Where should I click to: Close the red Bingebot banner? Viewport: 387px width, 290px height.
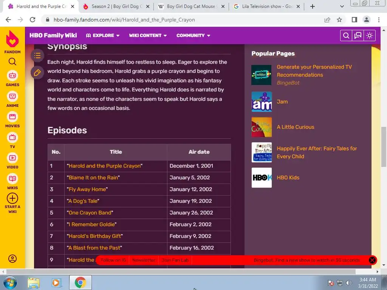(x=372, y=260)
